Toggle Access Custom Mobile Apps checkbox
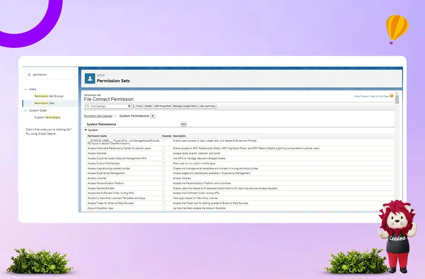The image size is (425, 279). [x=163, y=164]
